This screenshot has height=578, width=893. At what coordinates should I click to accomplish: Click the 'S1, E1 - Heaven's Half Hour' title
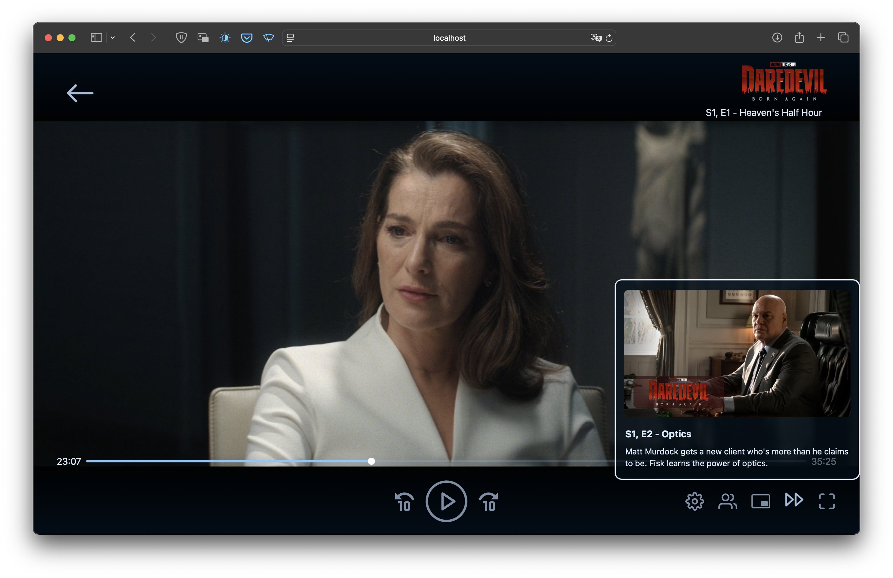764,113
